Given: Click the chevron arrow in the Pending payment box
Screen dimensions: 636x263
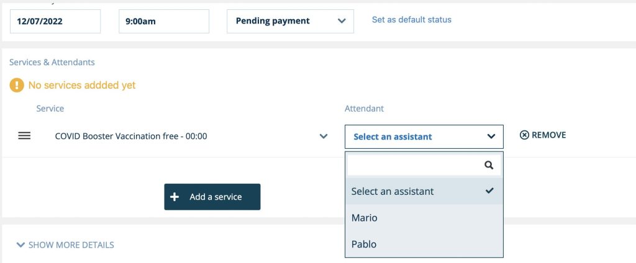Looking at the screenshot, I should click(342, 21).
